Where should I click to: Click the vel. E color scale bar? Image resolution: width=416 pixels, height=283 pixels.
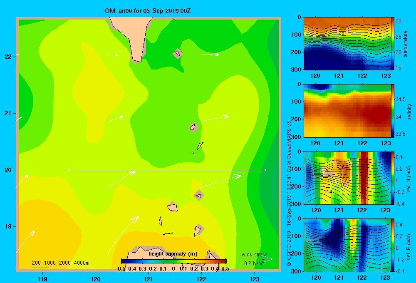click(393, 245)
